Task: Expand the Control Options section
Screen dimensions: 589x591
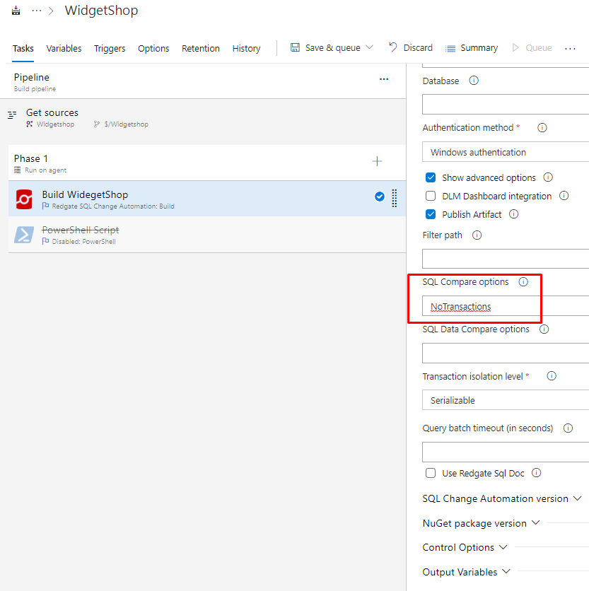Action: [x=465, y=547]
